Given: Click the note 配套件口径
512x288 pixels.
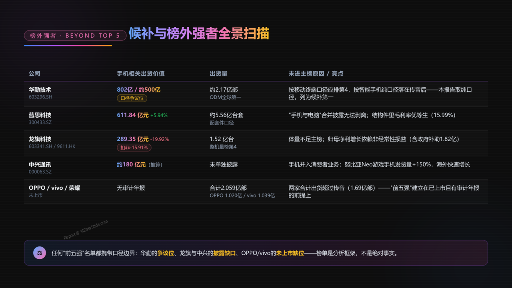Looking at the screenshot, I should coord(222,123).
